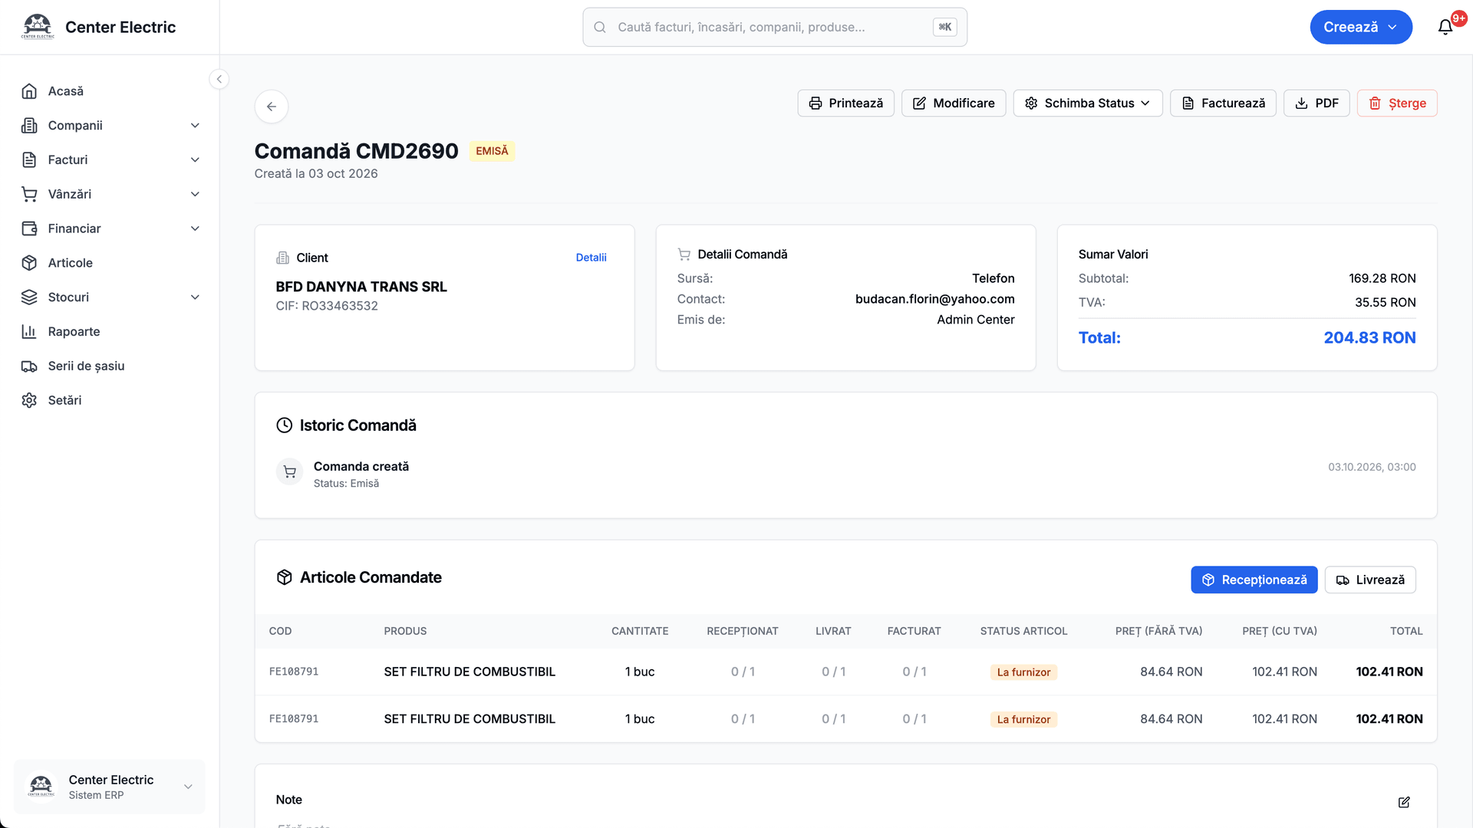Click the Facturează button

coord(1223,103)
